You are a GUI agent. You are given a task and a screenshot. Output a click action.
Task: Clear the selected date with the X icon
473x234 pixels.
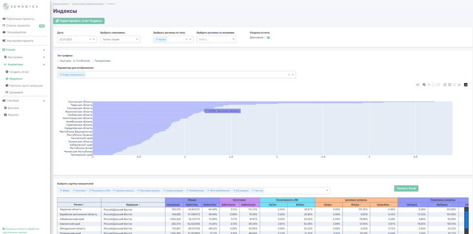[90, 39]
